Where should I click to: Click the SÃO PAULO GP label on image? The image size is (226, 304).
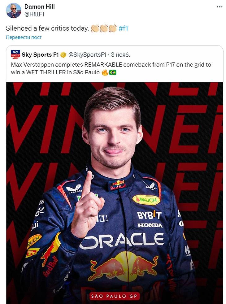tap(114, 296)
